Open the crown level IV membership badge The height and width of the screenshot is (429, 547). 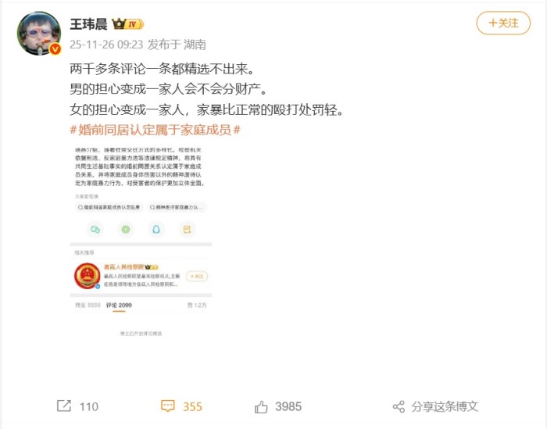(x=127, y=24)
